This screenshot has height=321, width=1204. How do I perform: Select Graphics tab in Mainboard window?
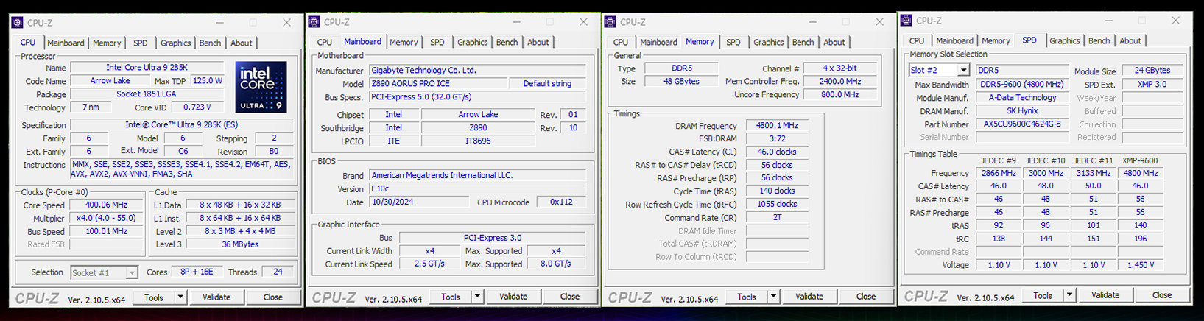(472, 42)
